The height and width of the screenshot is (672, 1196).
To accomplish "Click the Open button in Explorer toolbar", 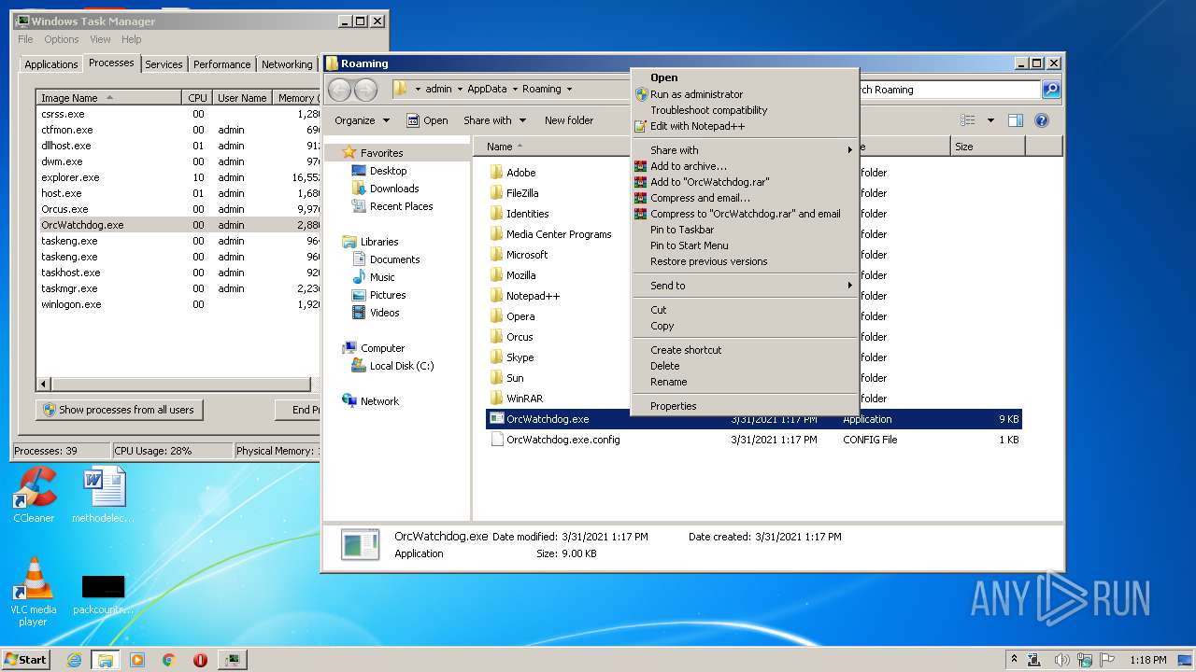I will click(428, 120).
